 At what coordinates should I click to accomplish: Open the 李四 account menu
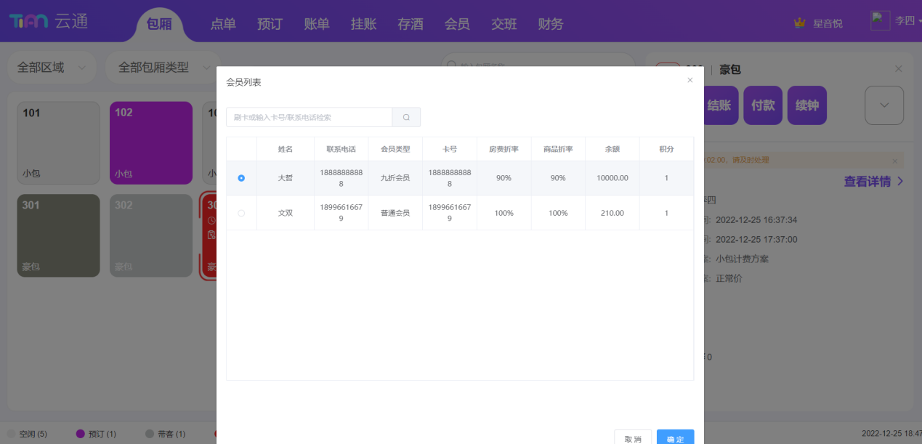[x=907, y=21]
